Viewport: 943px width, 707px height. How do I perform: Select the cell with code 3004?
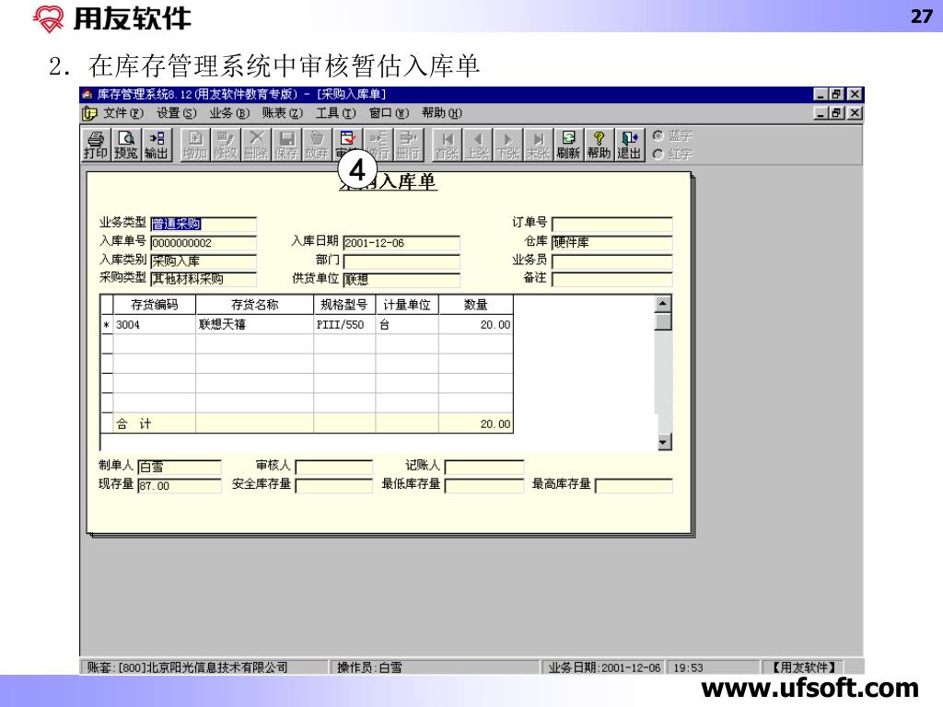(x=155, y=325)
